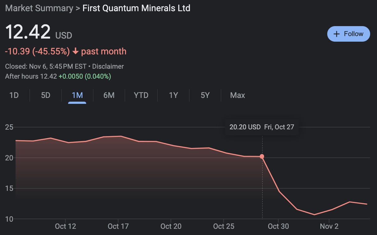Open the Disclaimer link

[108, 67]
